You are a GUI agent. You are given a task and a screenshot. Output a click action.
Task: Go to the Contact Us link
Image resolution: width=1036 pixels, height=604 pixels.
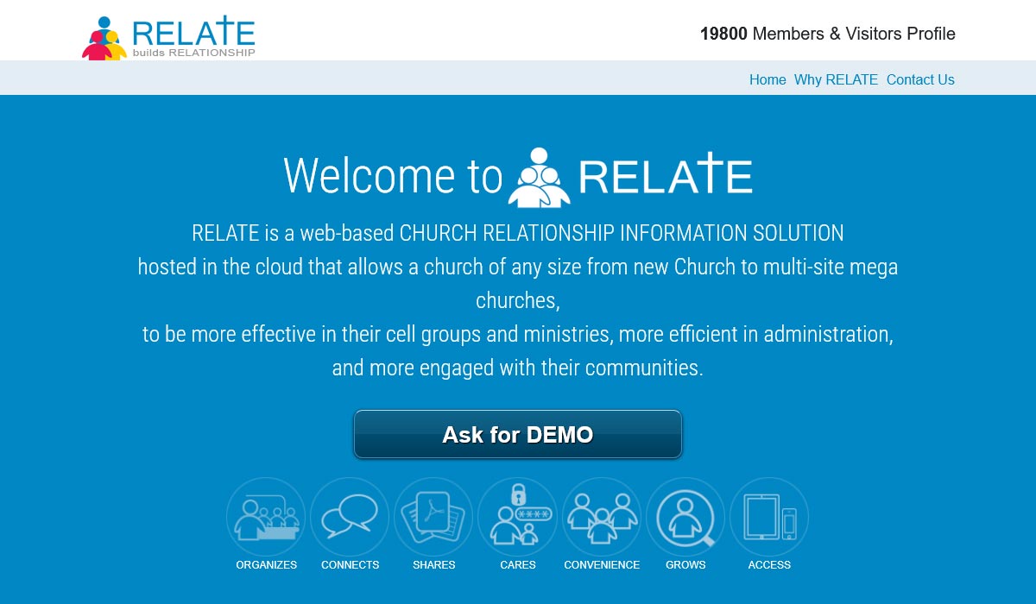tap(920, 79)
